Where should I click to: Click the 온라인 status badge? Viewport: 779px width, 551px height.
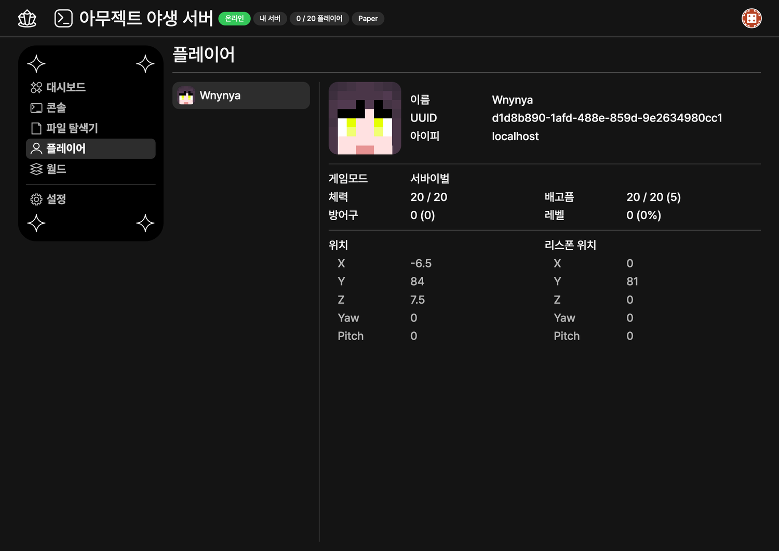coord(234,19)
